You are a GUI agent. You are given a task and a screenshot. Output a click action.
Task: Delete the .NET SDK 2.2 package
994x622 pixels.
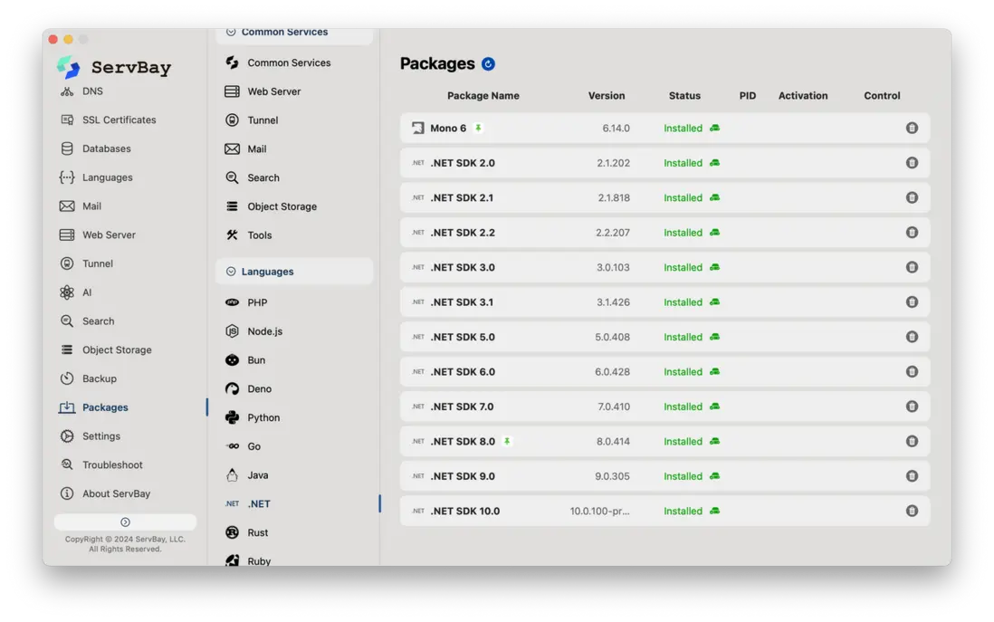click(x=912, y=233)
